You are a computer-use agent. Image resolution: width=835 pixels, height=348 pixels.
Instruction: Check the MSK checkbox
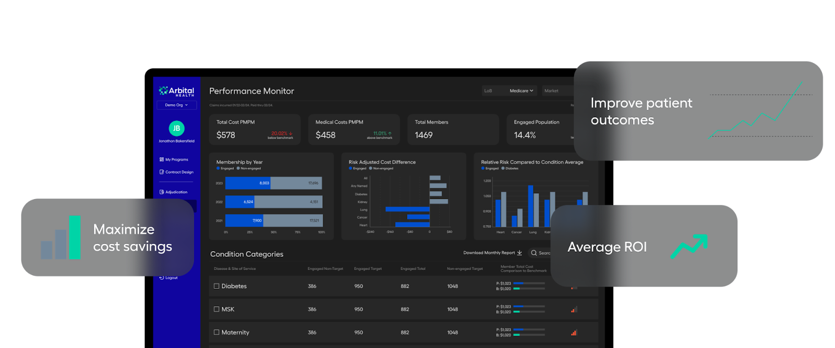(x=217, y=309)
